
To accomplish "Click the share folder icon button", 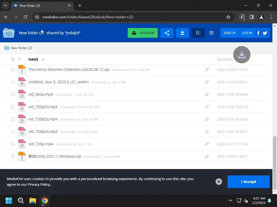I will point(167,33).
